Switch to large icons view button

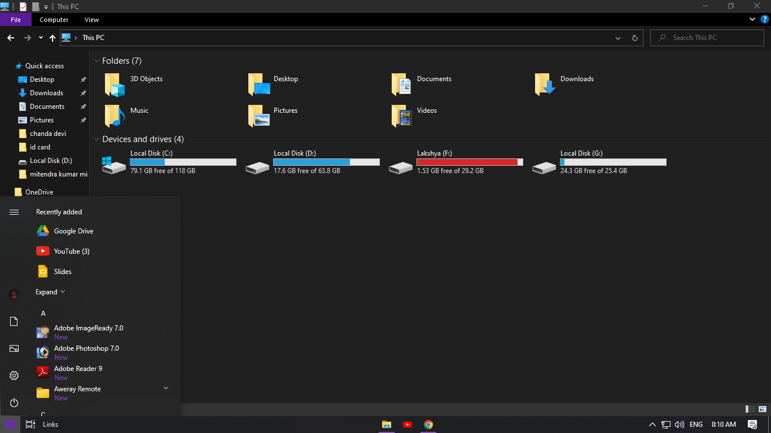(762, 409)
